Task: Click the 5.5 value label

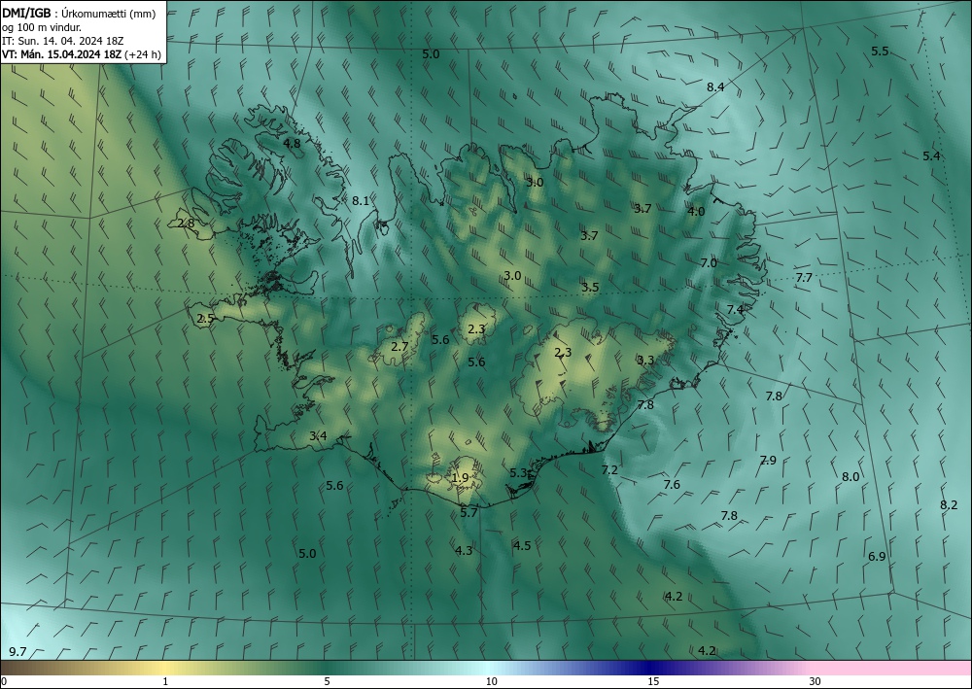Action: [881, 52]
